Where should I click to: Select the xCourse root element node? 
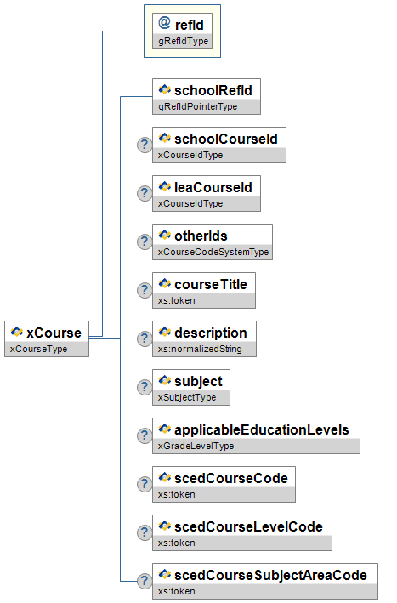(47, 338)
